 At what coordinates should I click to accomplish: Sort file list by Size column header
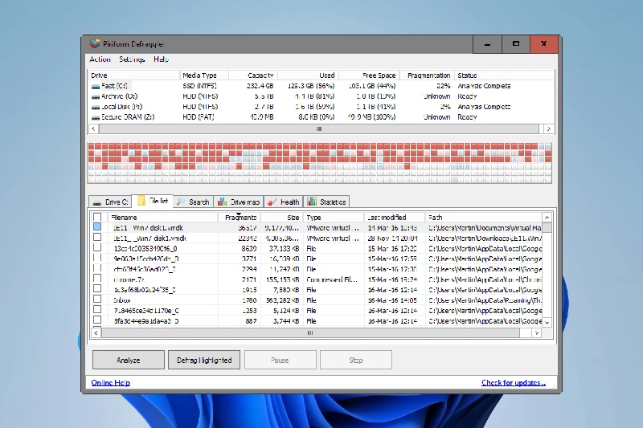click(x=282, y=218)
